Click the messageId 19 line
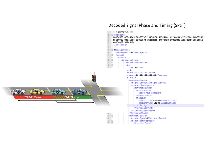Image resolution: width=204 pixels, height=145 pixels. point(131,53)
